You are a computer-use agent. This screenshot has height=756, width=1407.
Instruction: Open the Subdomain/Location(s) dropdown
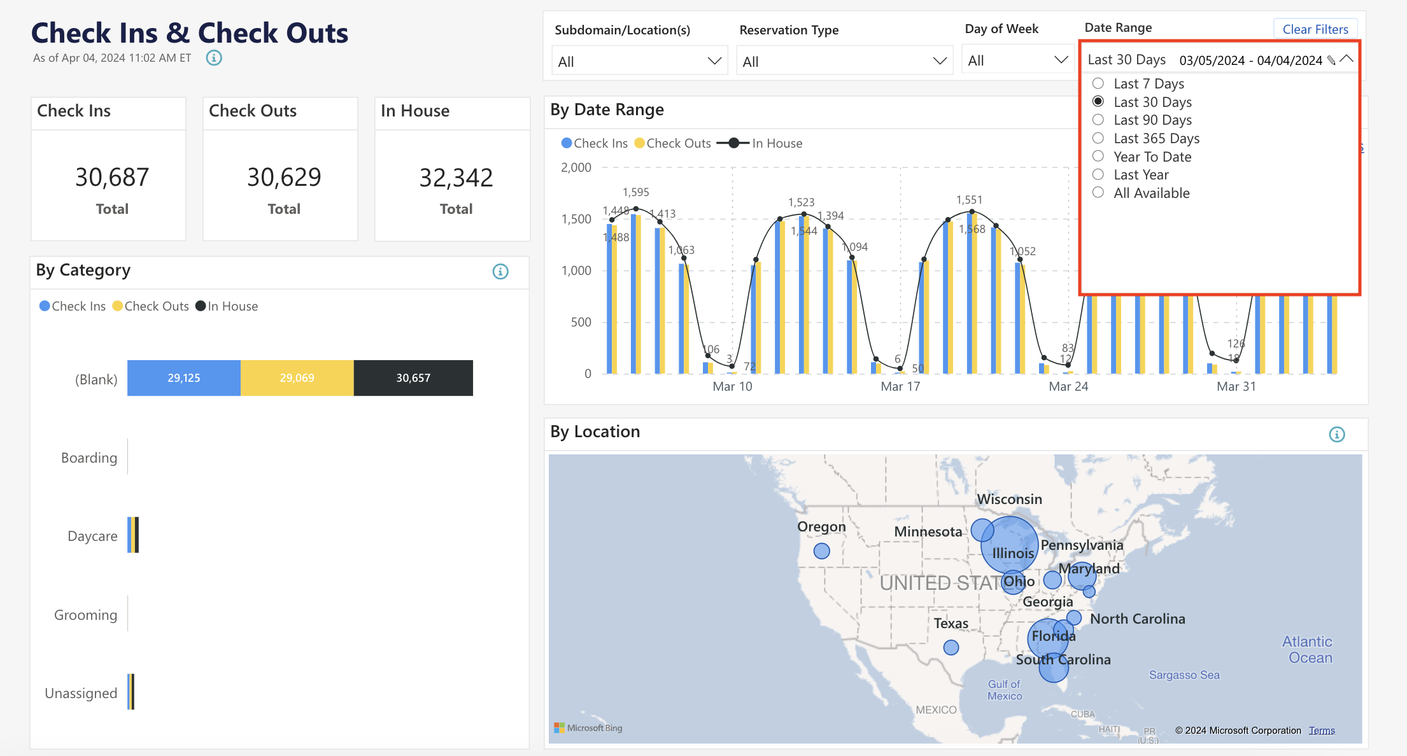[714, 60]
